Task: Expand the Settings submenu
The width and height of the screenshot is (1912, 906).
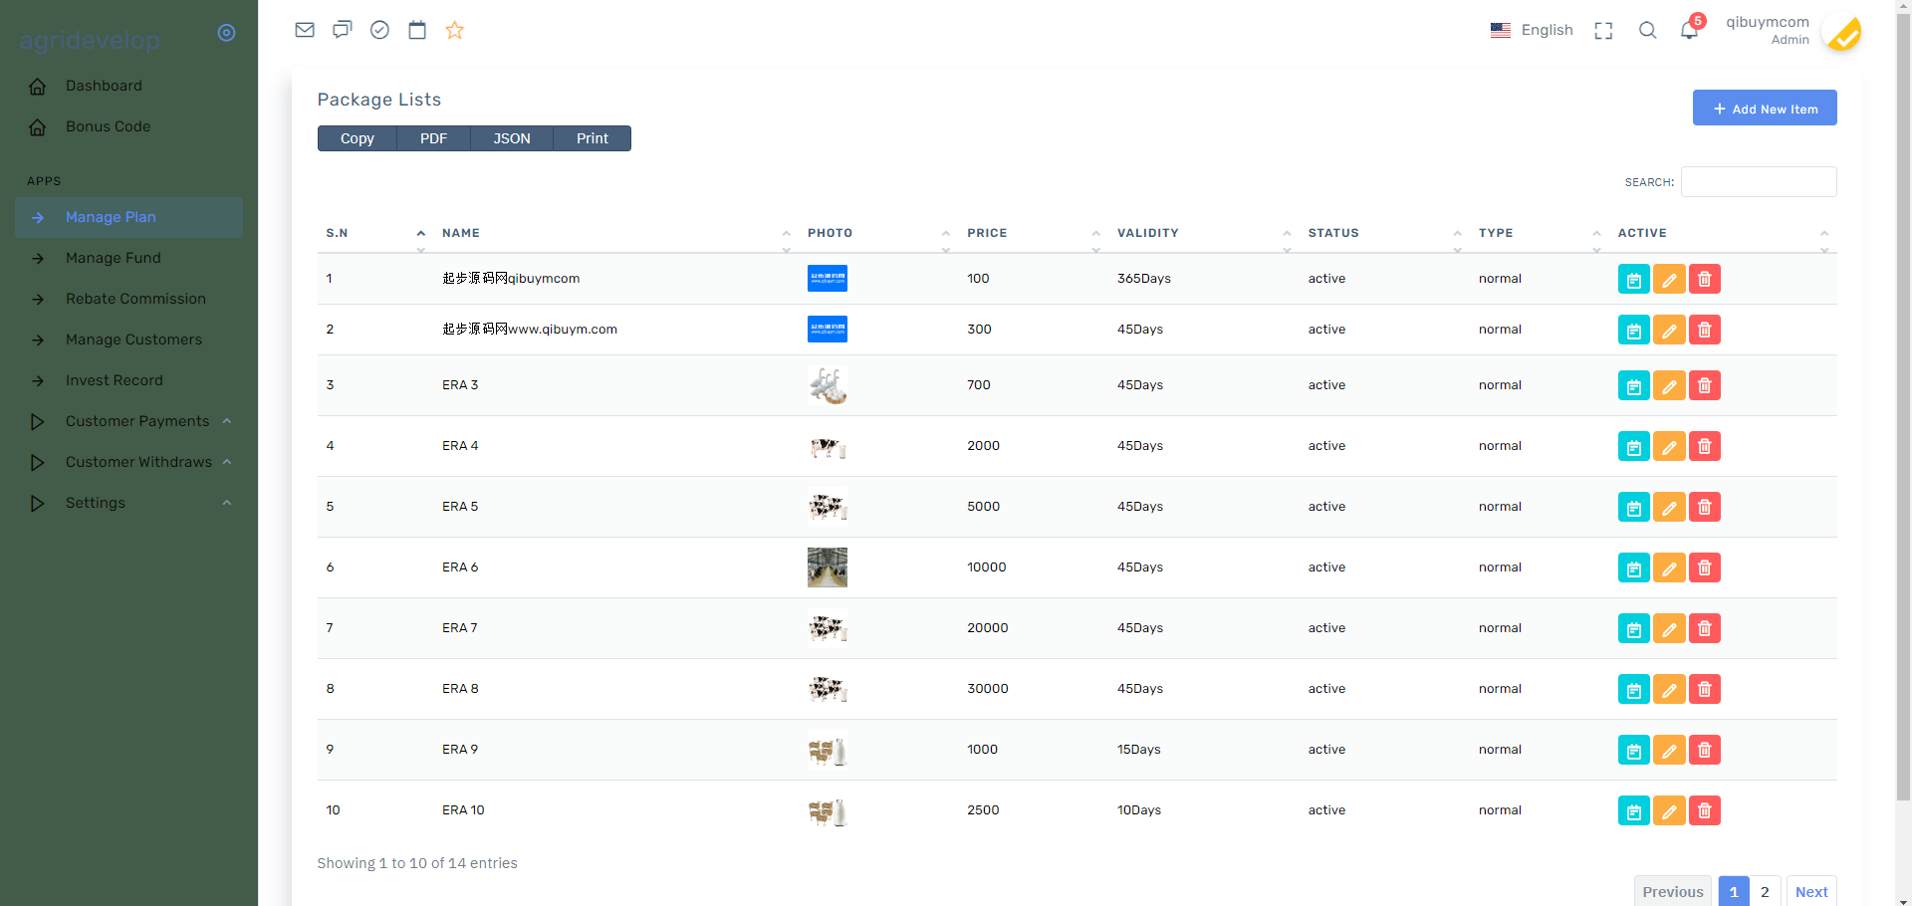Action: pos(130,503)
